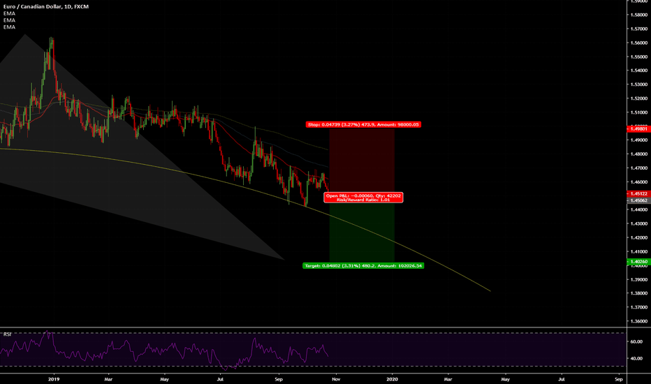Click the red 1.49801 stop price tag

coord(638,129)
